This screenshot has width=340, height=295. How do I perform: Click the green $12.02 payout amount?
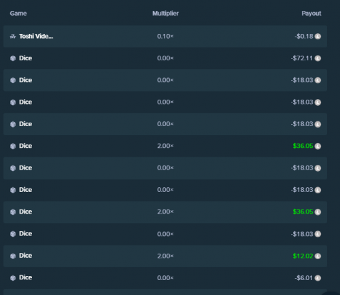click(x=303, y=256)
